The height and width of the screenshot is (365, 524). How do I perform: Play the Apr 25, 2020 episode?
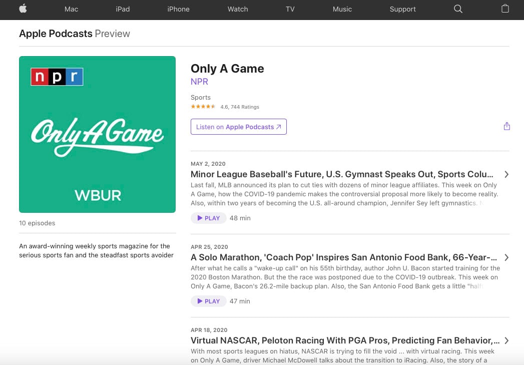click(x=209, y=301)
